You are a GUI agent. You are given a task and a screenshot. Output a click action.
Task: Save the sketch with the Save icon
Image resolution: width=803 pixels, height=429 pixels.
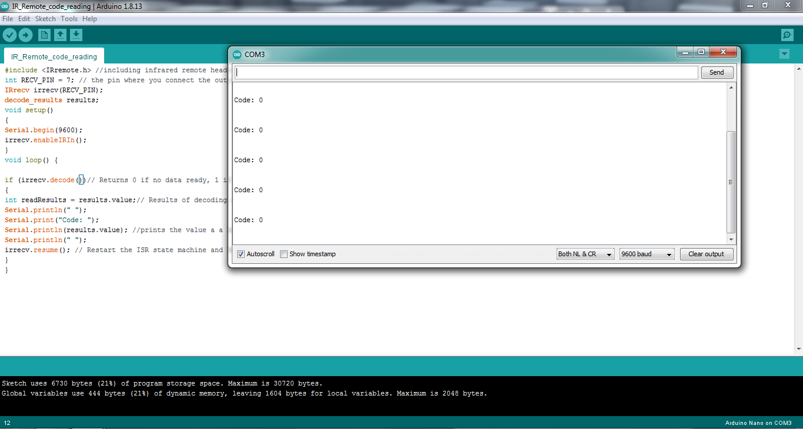click(x=76, y=35)
